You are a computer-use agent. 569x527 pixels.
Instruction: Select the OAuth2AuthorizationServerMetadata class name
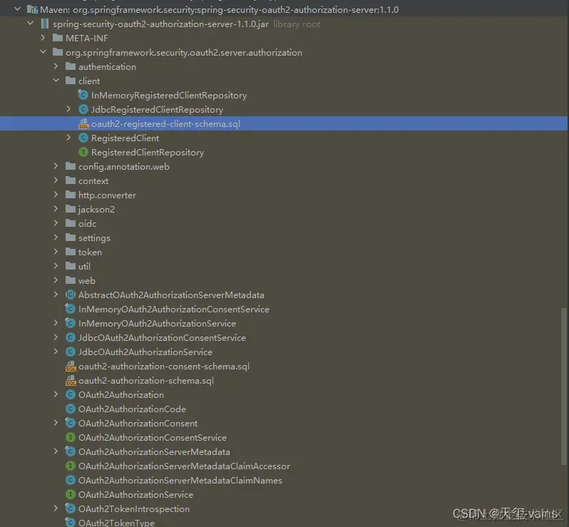tap(154, 452)
